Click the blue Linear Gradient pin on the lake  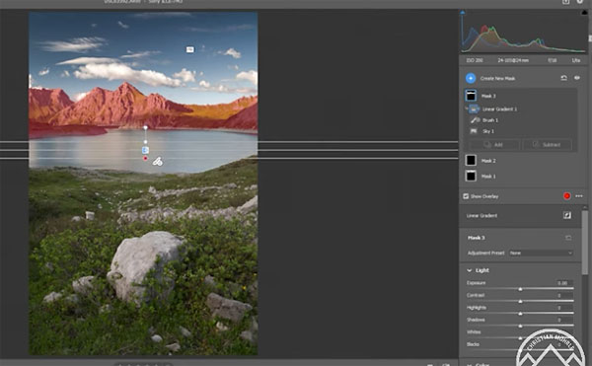(x=145, y=150)
